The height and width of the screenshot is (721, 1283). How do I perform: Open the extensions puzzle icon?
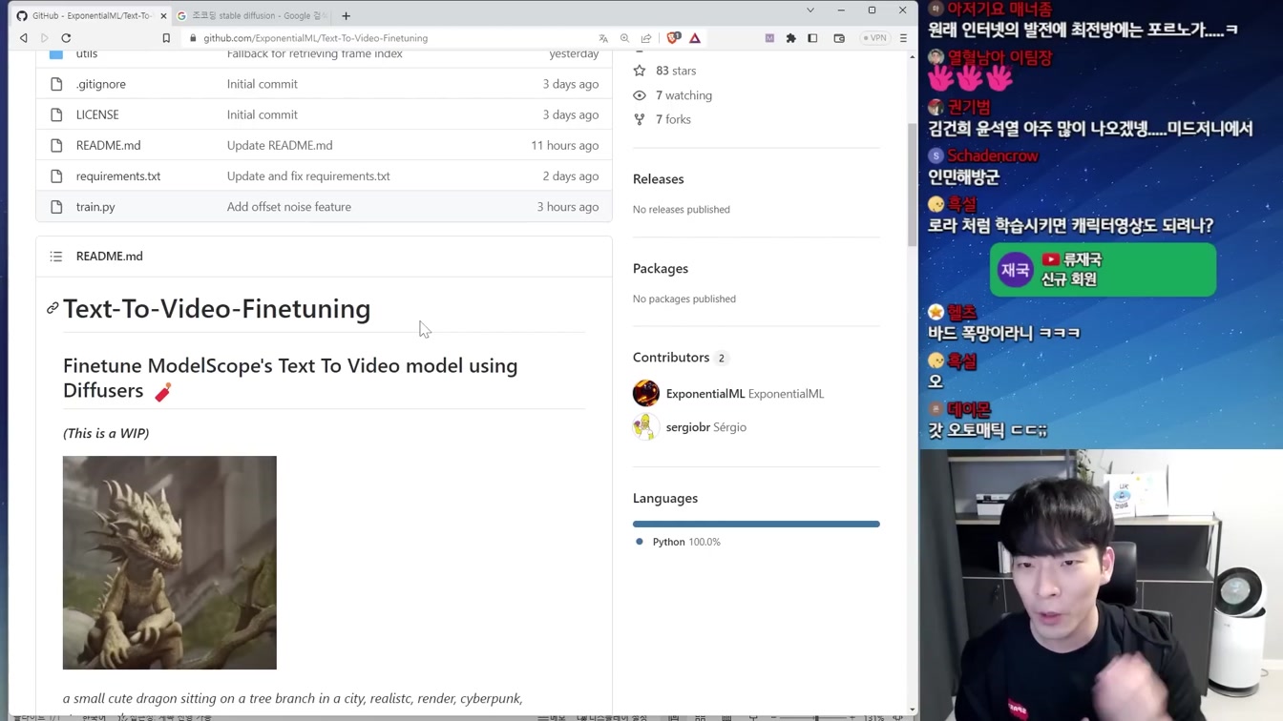coord(790,38)
